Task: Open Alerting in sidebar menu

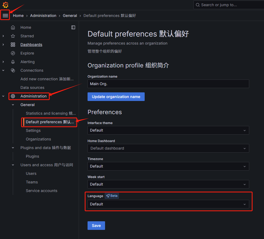Action: point(27,62)
